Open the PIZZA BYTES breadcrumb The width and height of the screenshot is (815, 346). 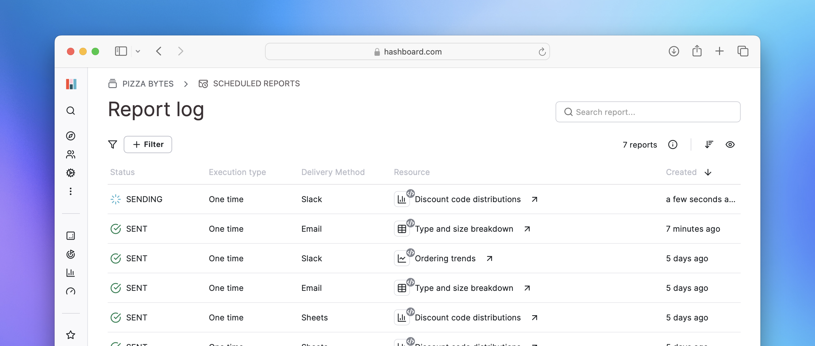pos(141,84)
